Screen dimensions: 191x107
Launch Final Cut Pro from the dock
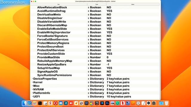point(92,103)
